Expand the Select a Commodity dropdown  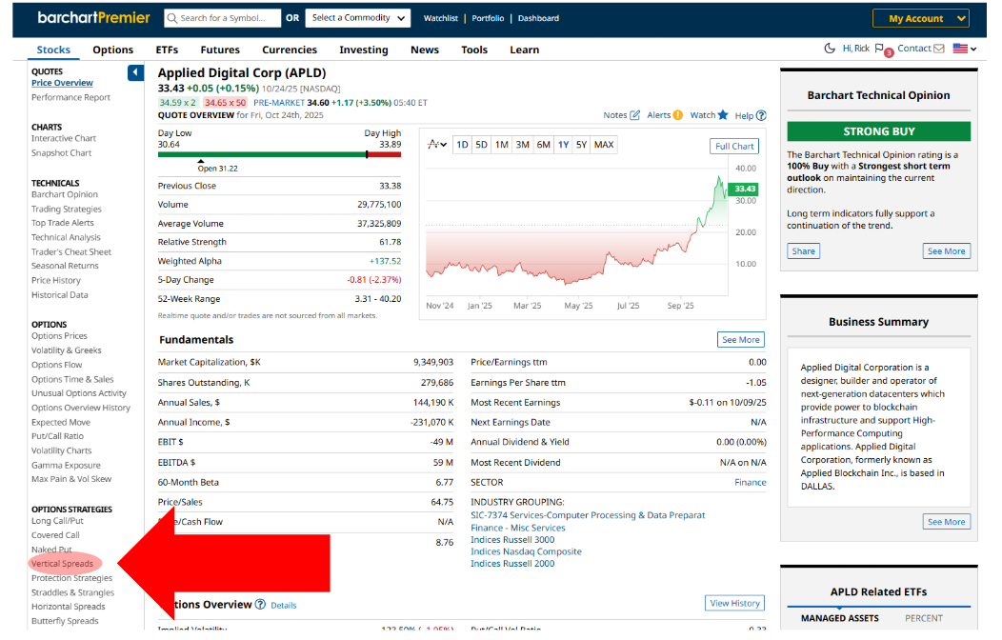[360, 18]
